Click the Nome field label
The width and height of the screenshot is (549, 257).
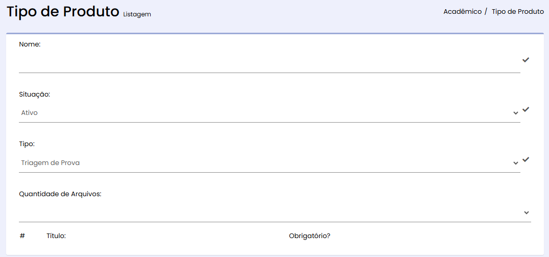click(x=30, y=44)
